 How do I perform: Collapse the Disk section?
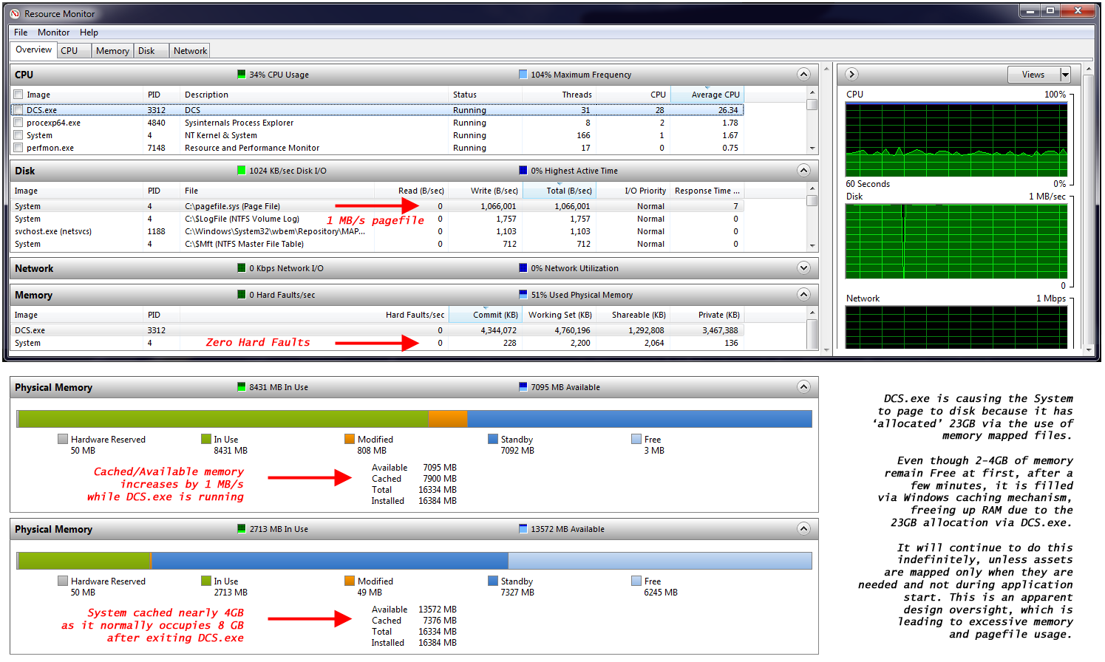tap(803, 170)
